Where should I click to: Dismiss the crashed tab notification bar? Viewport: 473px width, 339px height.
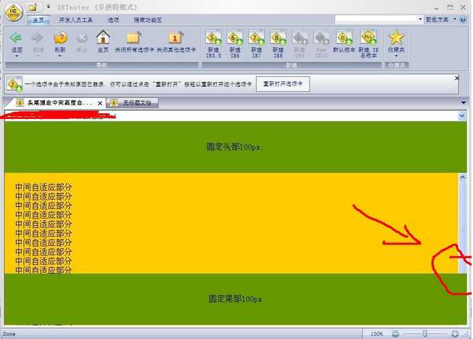point(457,78)
